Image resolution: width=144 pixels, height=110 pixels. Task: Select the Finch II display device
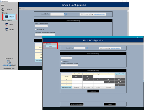pyautogui.click(x=10, y=17)
